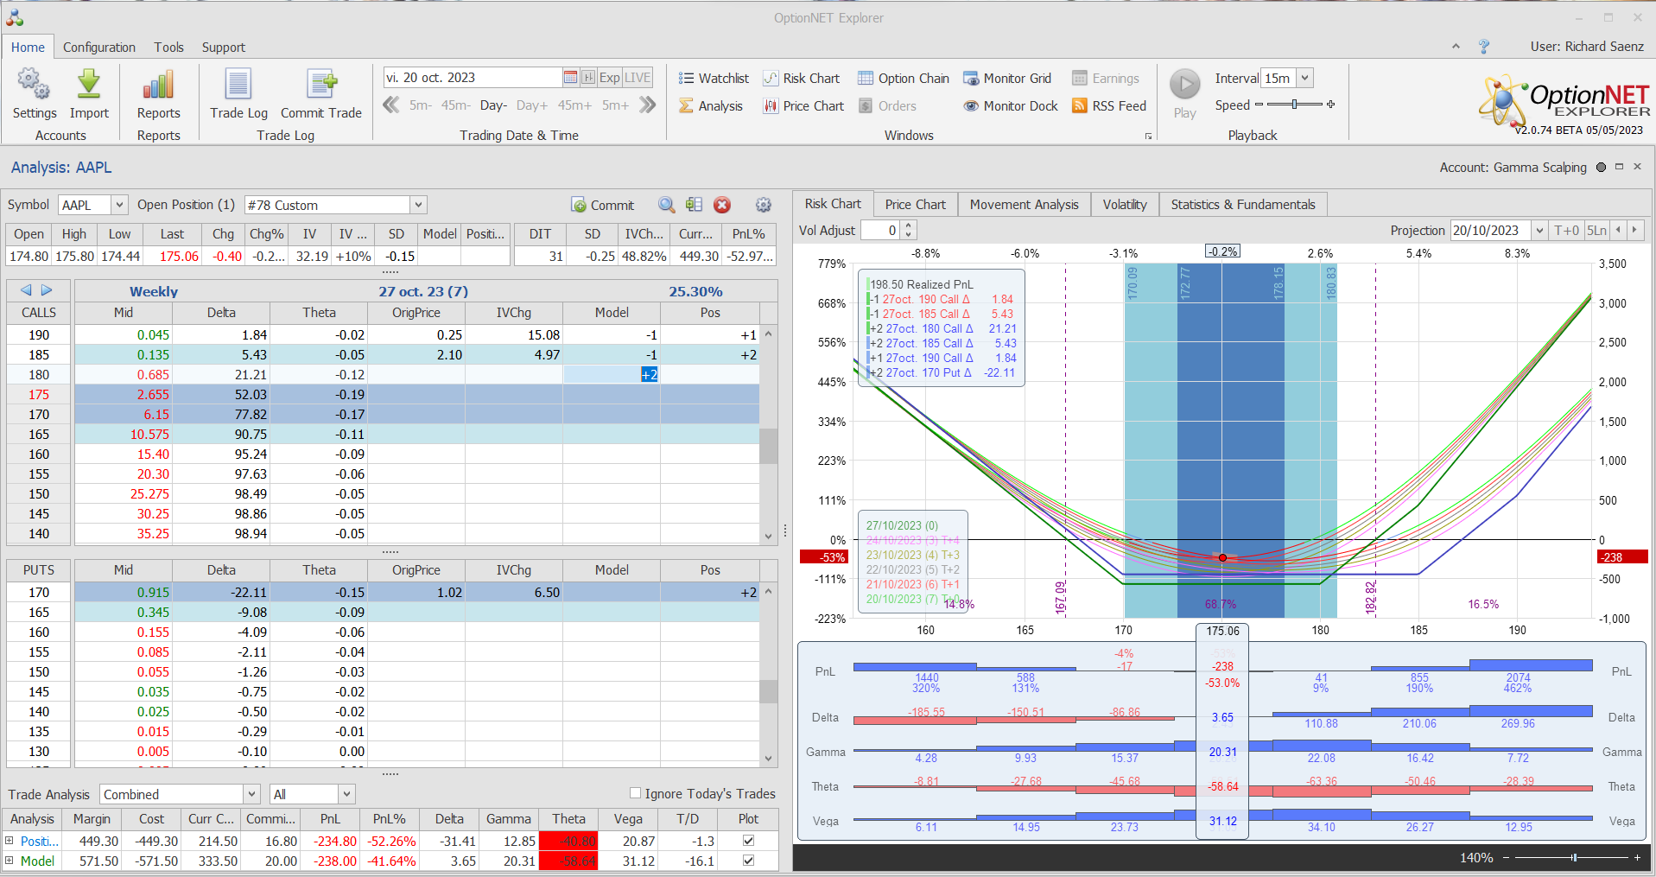Step forward with double-right arrow
This screenshot has width=1656, height=877.
[648, 105]
